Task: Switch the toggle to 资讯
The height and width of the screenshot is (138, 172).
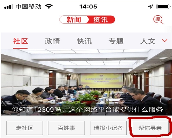Action: pyautogui.click(x=101, y=20)
